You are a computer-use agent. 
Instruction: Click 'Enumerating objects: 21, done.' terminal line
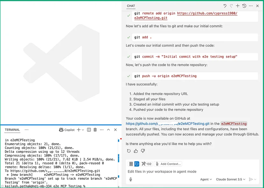click(33, 144)
